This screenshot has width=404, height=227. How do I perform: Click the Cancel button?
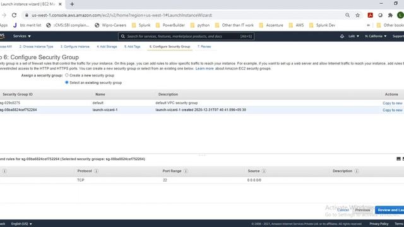point(343,210)
